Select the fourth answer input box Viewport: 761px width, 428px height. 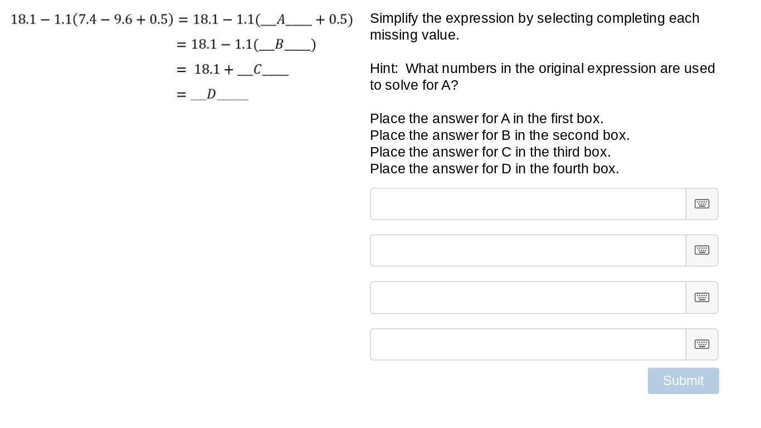point(527,344)
